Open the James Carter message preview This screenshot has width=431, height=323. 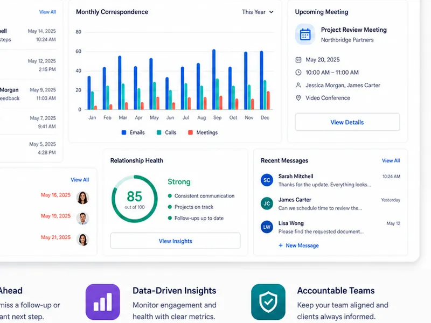coord(330,204)
